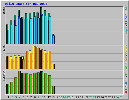Viewport: 129px width, 100px height.
Task: Select day 22 on the x-axis
Action: (87, 97)
